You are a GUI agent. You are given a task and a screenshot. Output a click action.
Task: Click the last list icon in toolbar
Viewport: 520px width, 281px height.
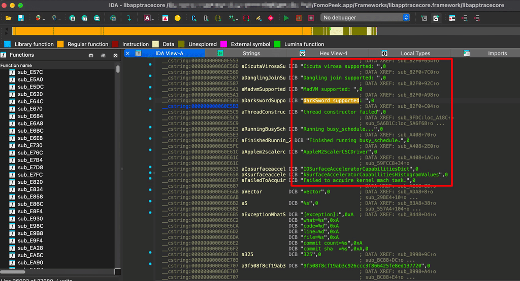(476, 18)
